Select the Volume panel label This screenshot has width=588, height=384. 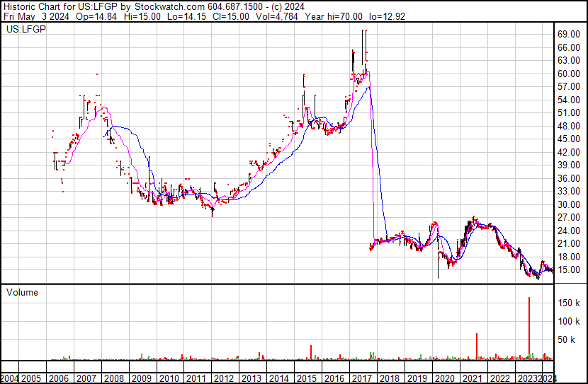[x=22, y=292]
